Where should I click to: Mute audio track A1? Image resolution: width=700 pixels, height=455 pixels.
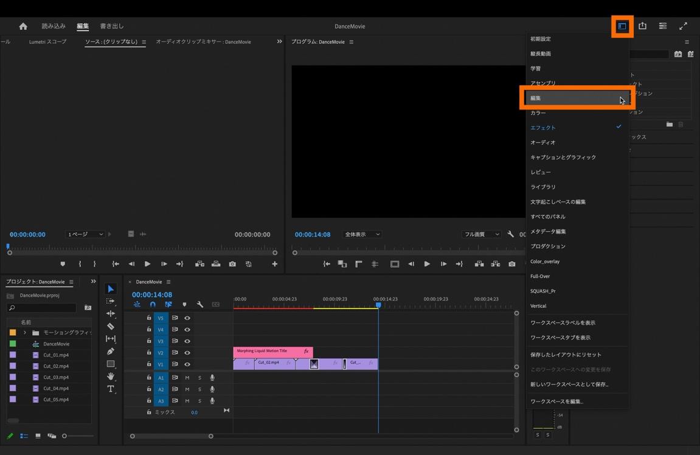187,378
